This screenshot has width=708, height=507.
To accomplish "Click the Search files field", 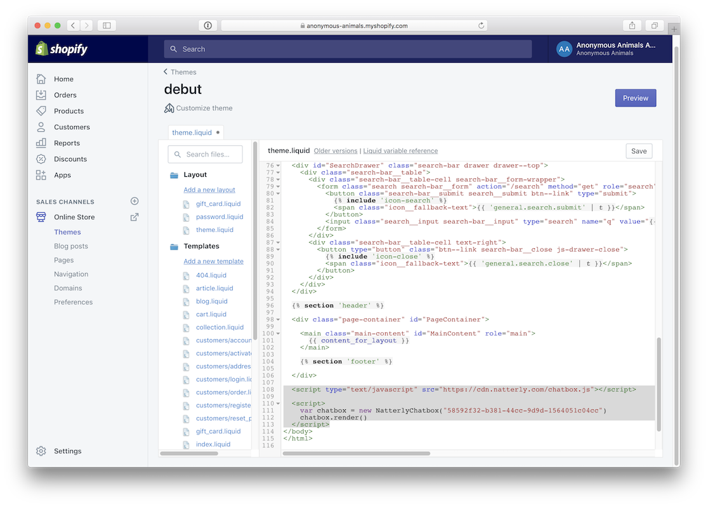I will pos(205,154).
